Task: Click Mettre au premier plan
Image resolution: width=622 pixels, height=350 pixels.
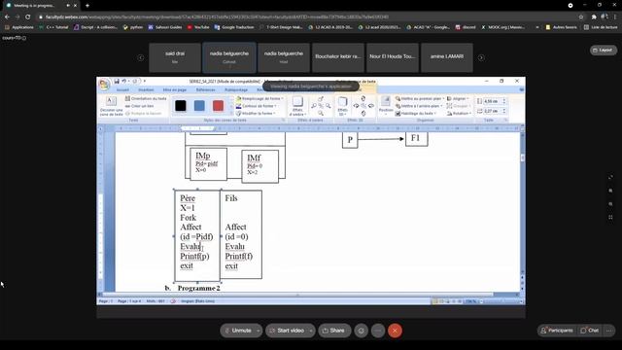Action: [x=420, y=98]
